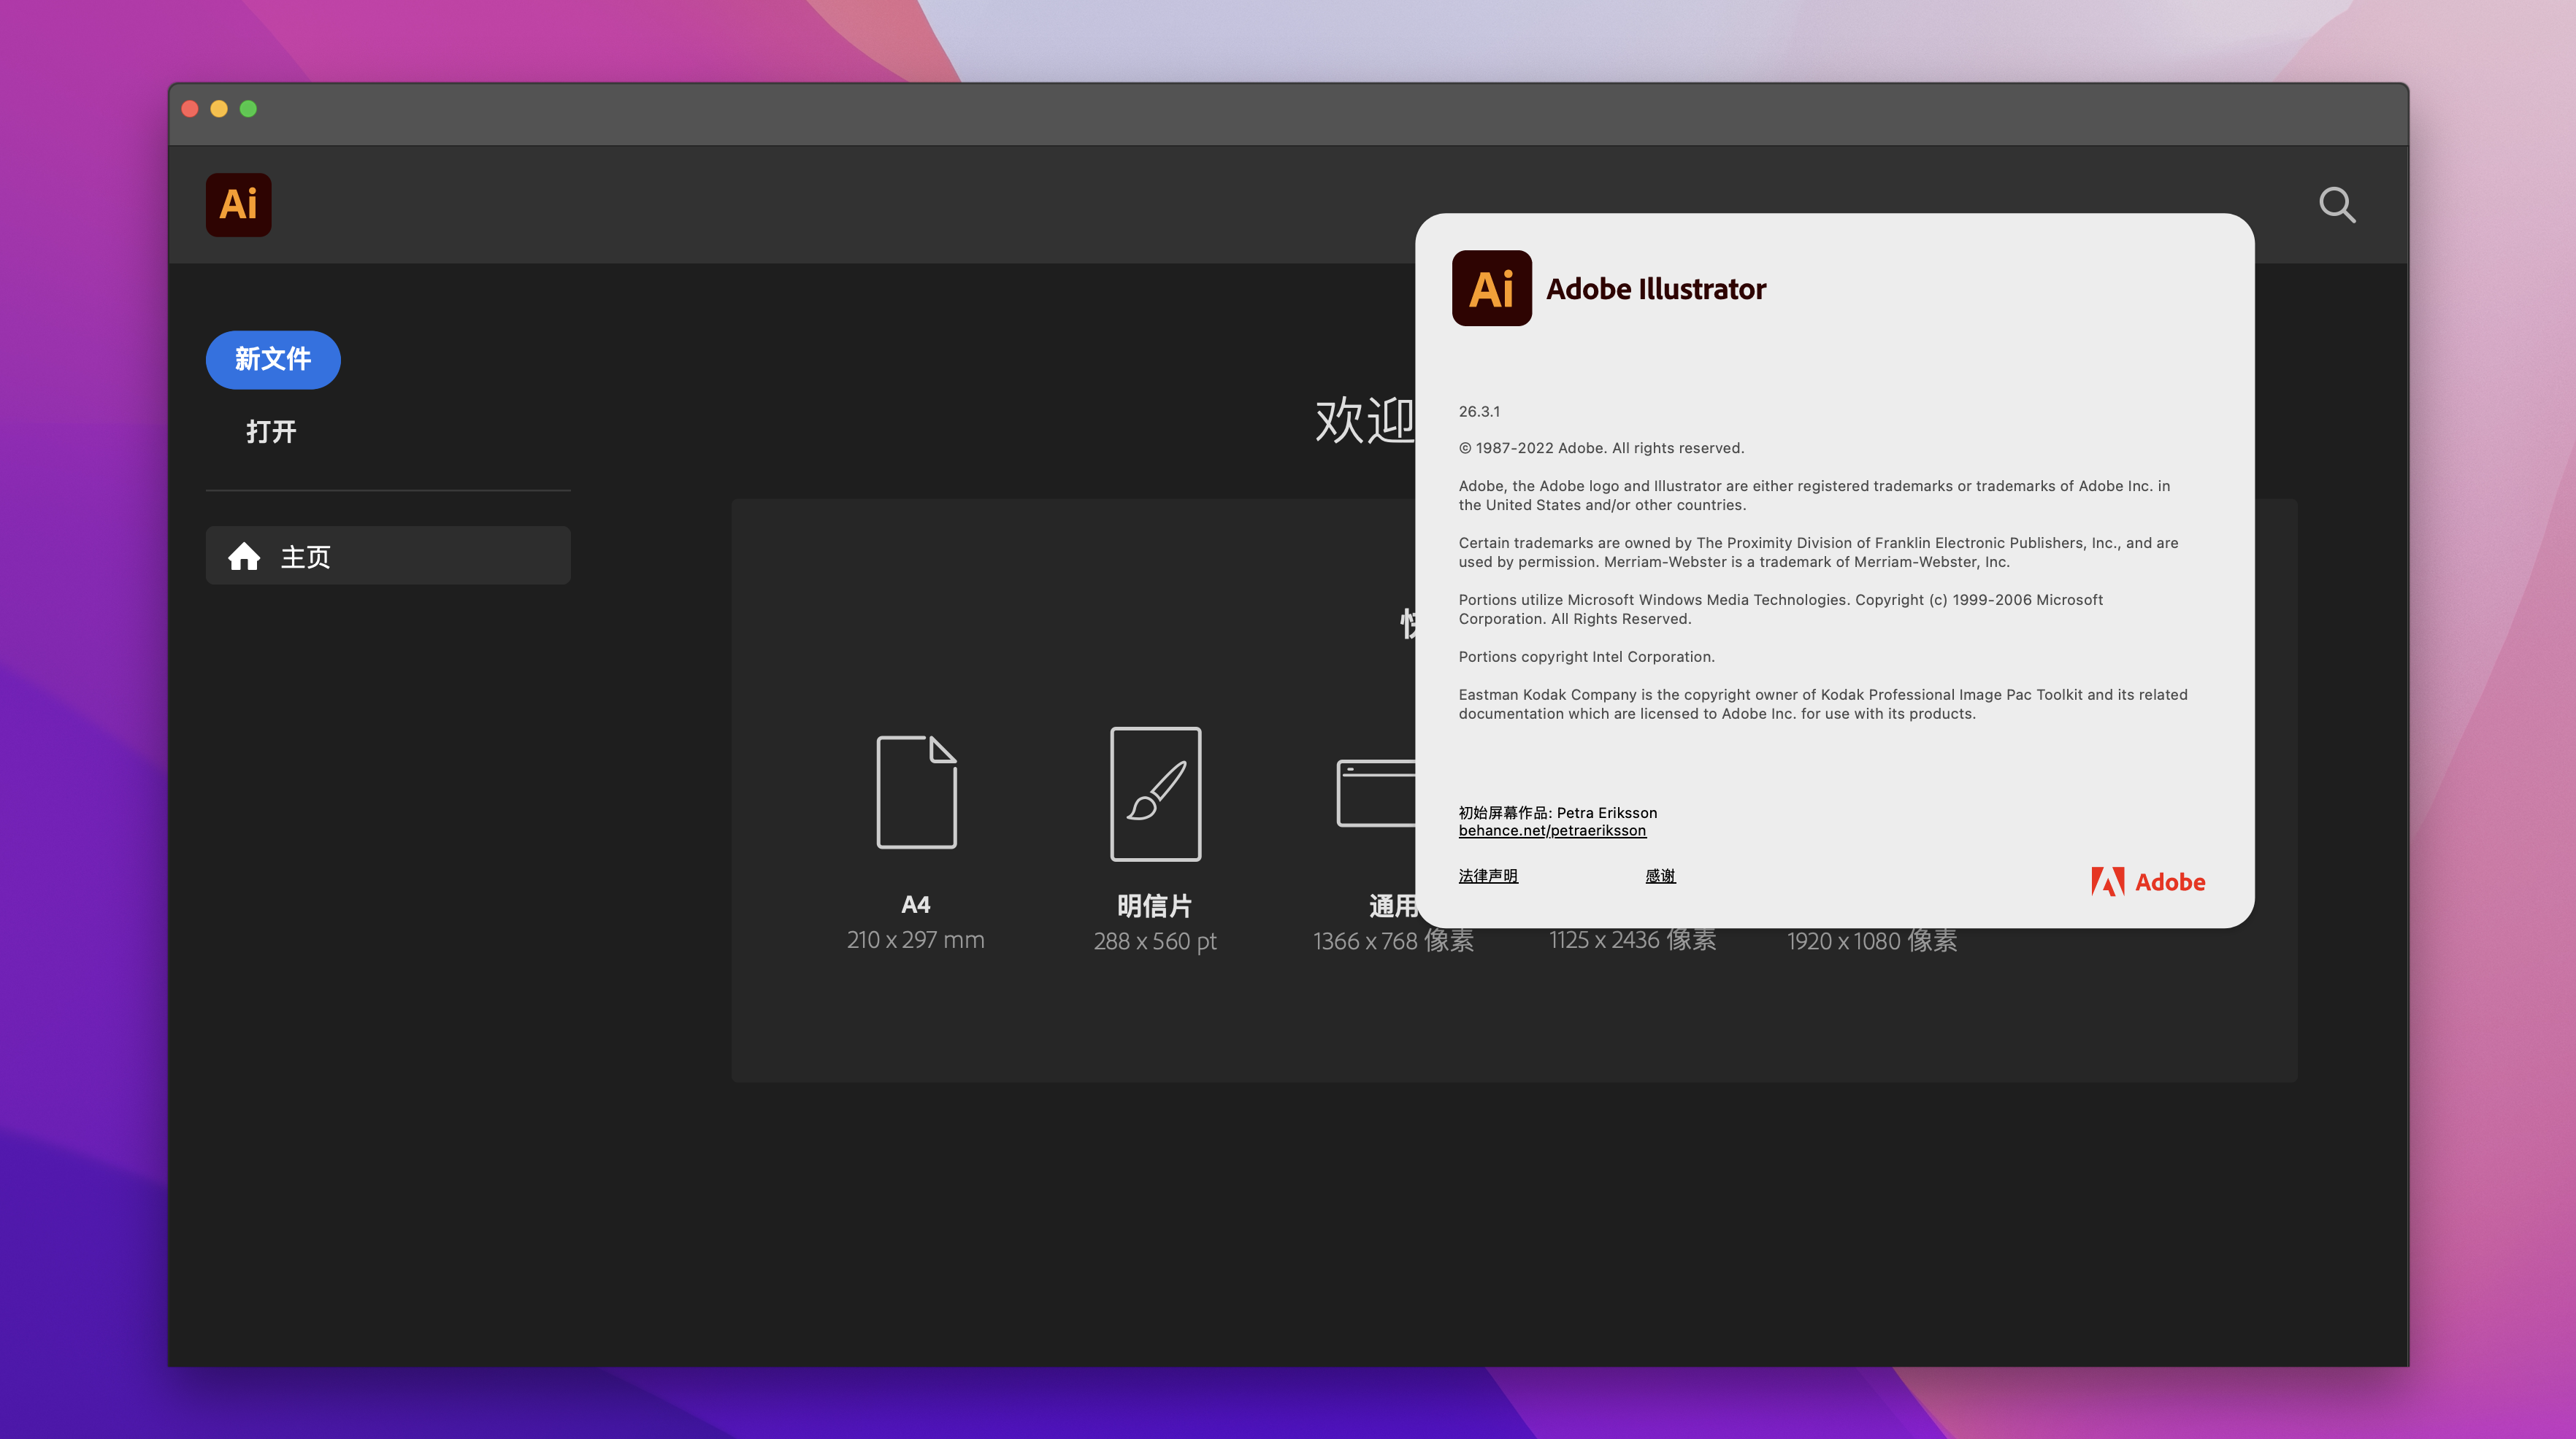Click the 1125 x 2436 像素 preset label
This screenshot has width=2576, height=1439.
pos(1632,941)
